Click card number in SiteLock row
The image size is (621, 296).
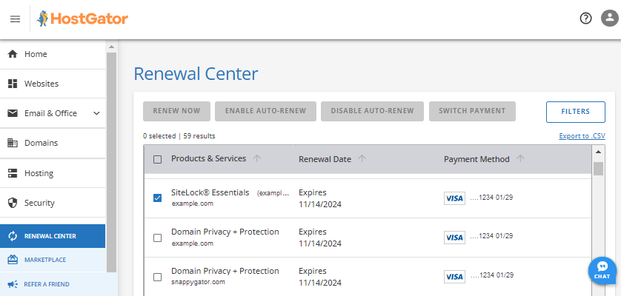(x=491, y=197)
